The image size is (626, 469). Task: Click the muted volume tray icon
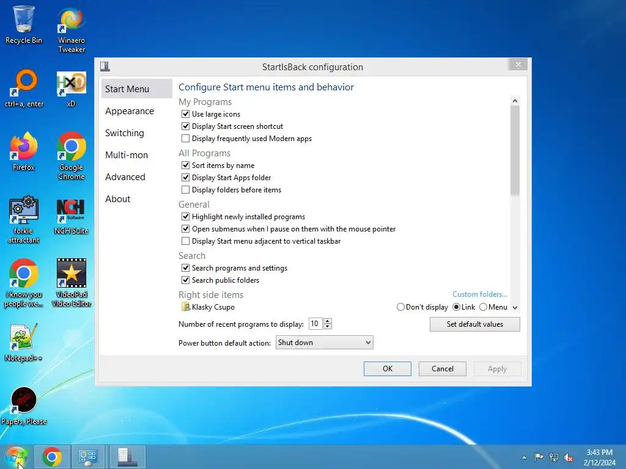click(x=568, y=457)
